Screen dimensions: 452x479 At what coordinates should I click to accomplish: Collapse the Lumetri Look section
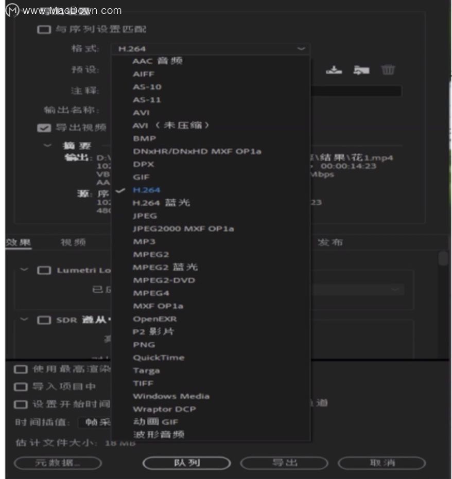tap(24, 270)
